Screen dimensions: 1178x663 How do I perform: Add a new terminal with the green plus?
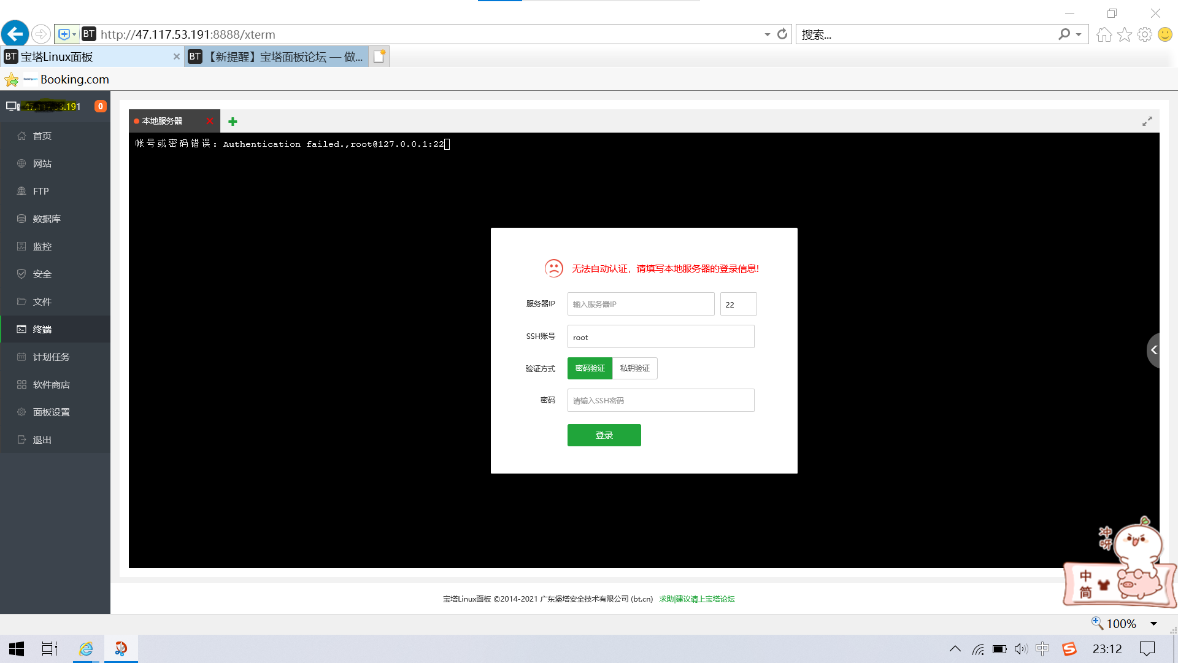tap(233, 122)
